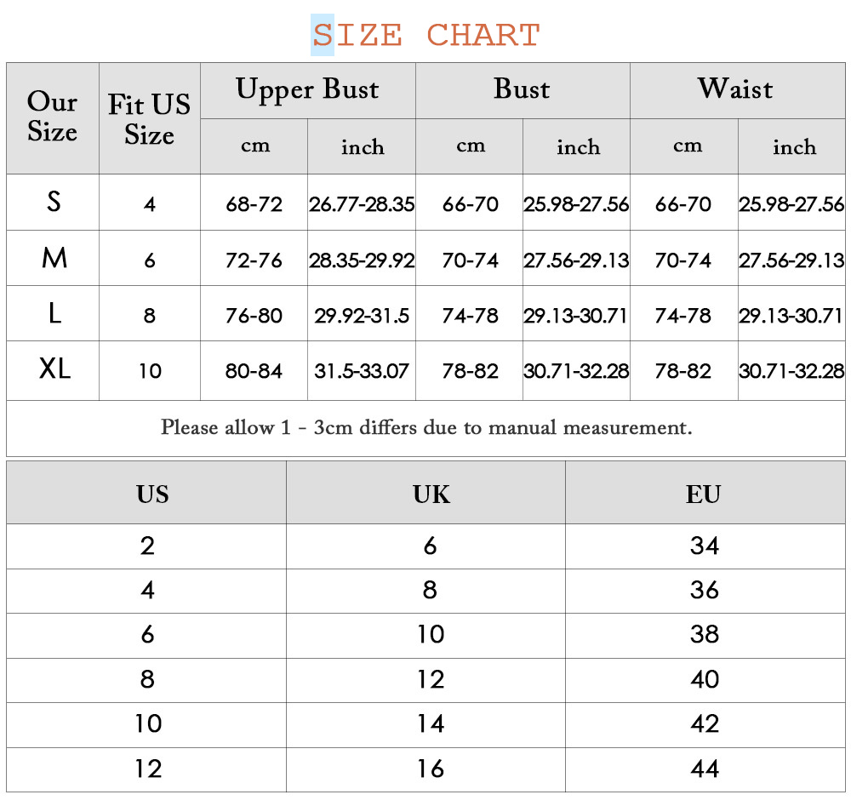Select the Upper Bust header cell

coord(308,90)
